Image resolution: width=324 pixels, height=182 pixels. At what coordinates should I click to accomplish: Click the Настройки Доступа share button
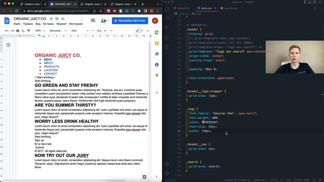(130, 21)
